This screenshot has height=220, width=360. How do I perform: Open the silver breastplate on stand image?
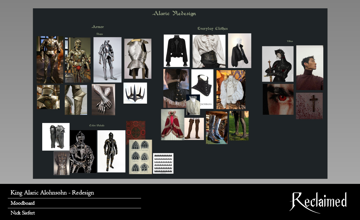[138, 59]
